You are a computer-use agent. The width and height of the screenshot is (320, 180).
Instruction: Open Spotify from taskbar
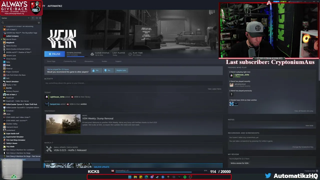click(185, 177)
